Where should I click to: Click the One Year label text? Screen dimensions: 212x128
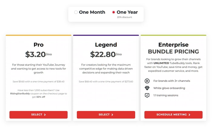pos(127,12)
